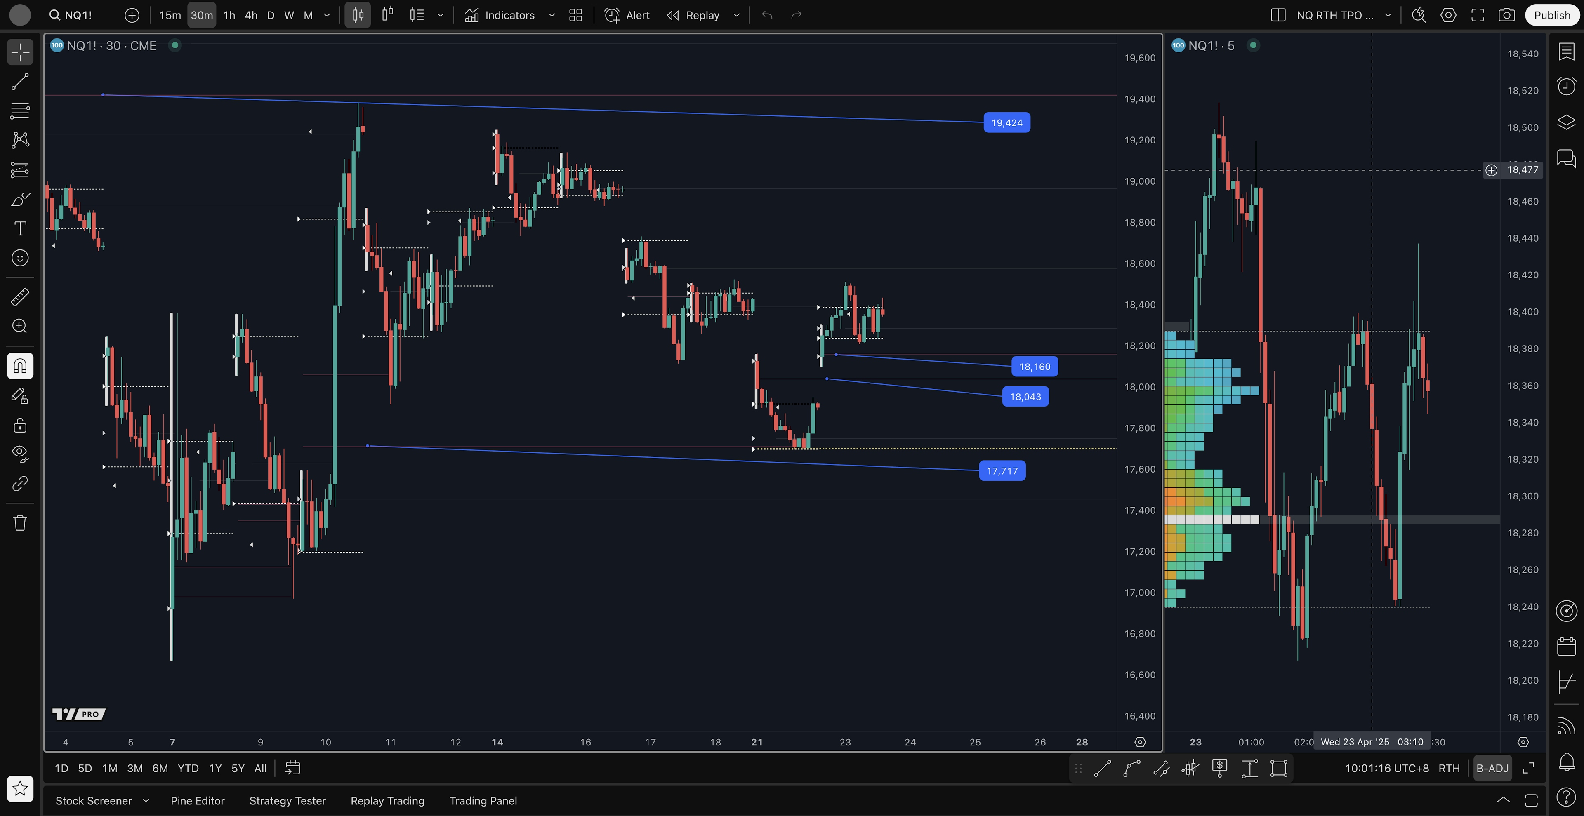Set the date range to 3M
Screen dimensions: 1584x816
(134, 768)
